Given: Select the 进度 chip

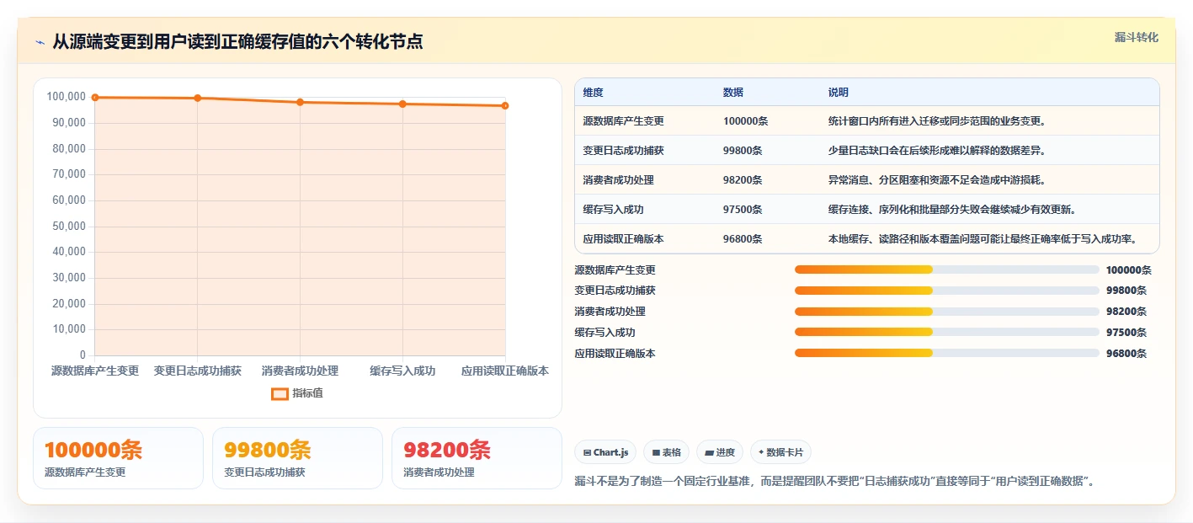Looking at the screenshot, I should point(720,452).
